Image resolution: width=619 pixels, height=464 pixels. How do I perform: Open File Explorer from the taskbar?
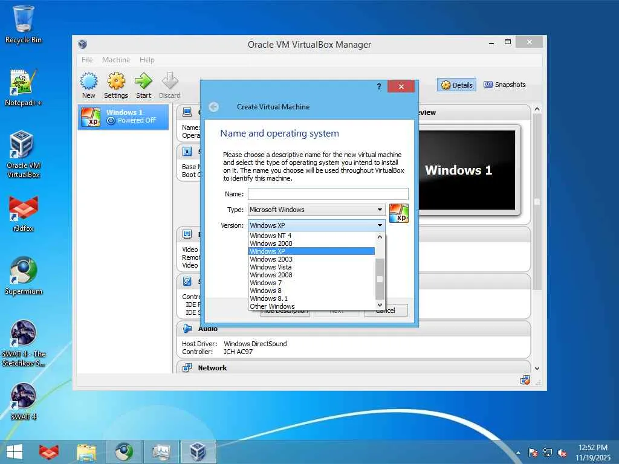click(x=86, y=452)
